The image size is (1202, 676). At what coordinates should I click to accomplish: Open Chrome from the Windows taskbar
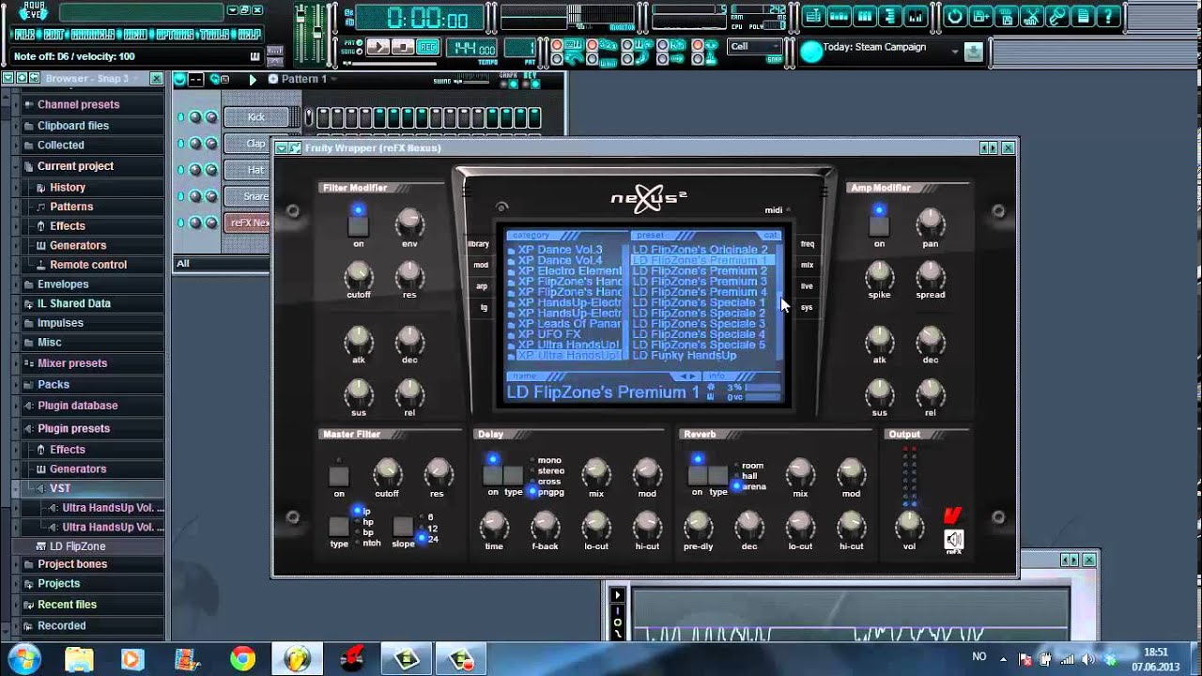pos(242,659)
